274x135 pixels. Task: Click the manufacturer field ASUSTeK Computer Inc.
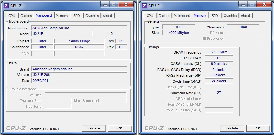[x=79, y=28]
